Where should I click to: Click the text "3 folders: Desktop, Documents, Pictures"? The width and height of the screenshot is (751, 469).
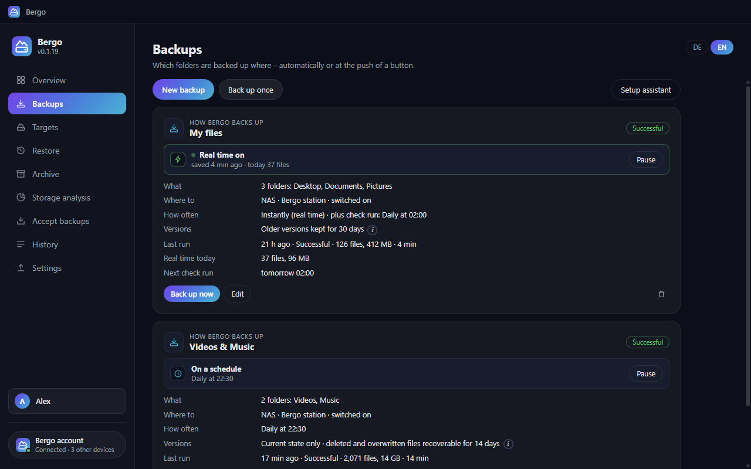point(327,186)
